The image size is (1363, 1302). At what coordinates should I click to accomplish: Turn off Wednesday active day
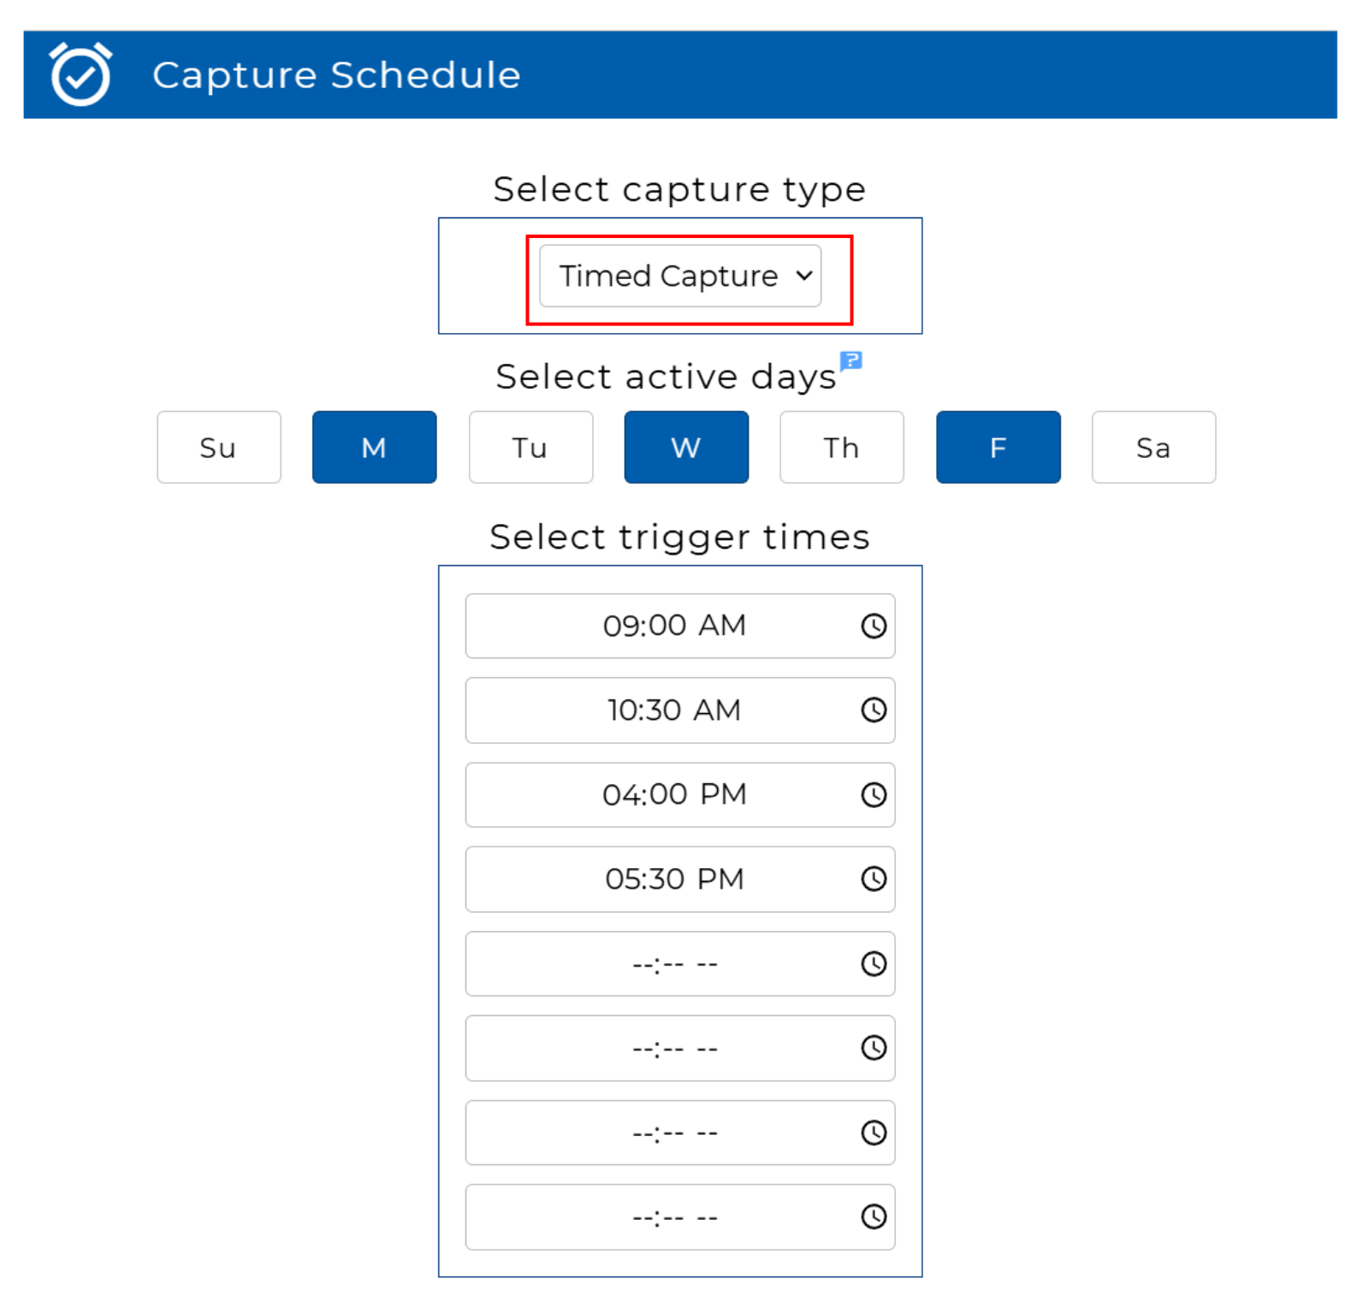point(685,448)
